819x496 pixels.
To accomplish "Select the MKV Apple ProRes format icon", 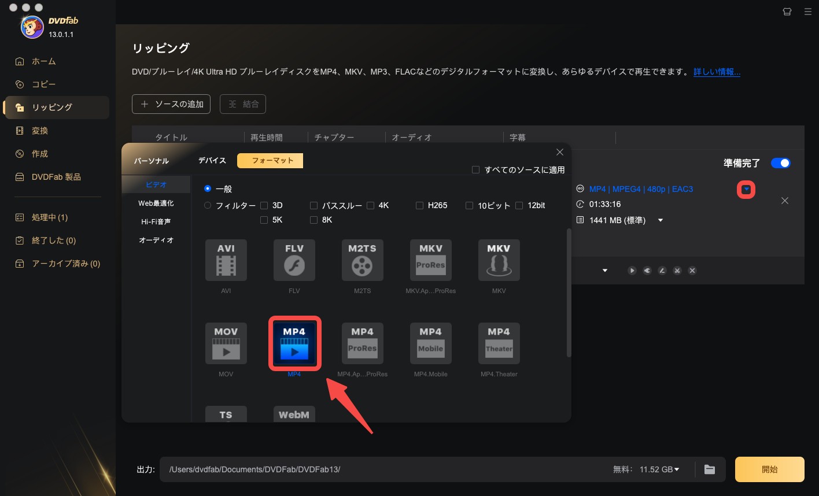I will (x=431, y=260).
